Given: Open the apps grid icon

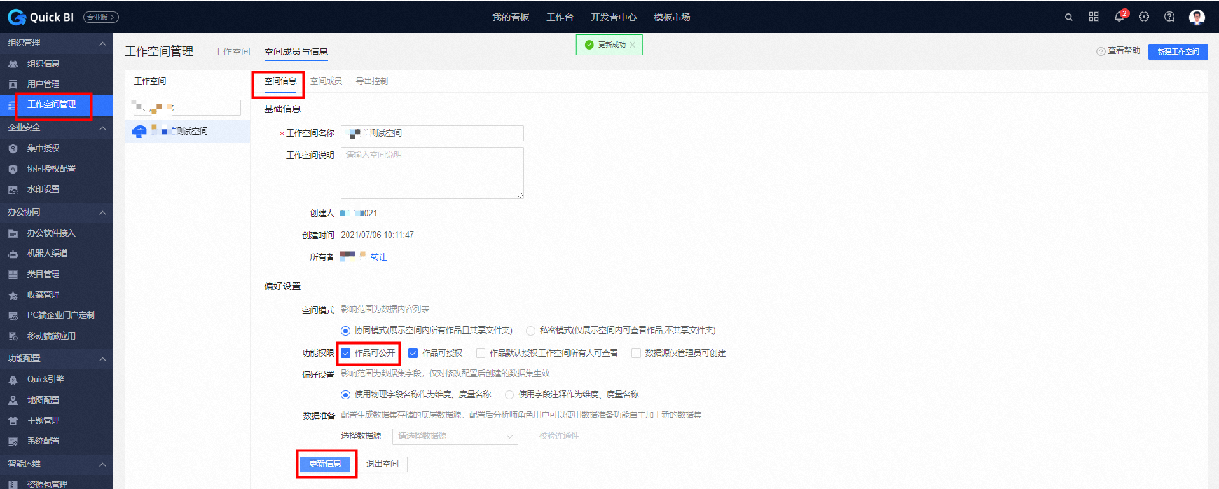Looking at the screenshot, I should click(1094, 17).
